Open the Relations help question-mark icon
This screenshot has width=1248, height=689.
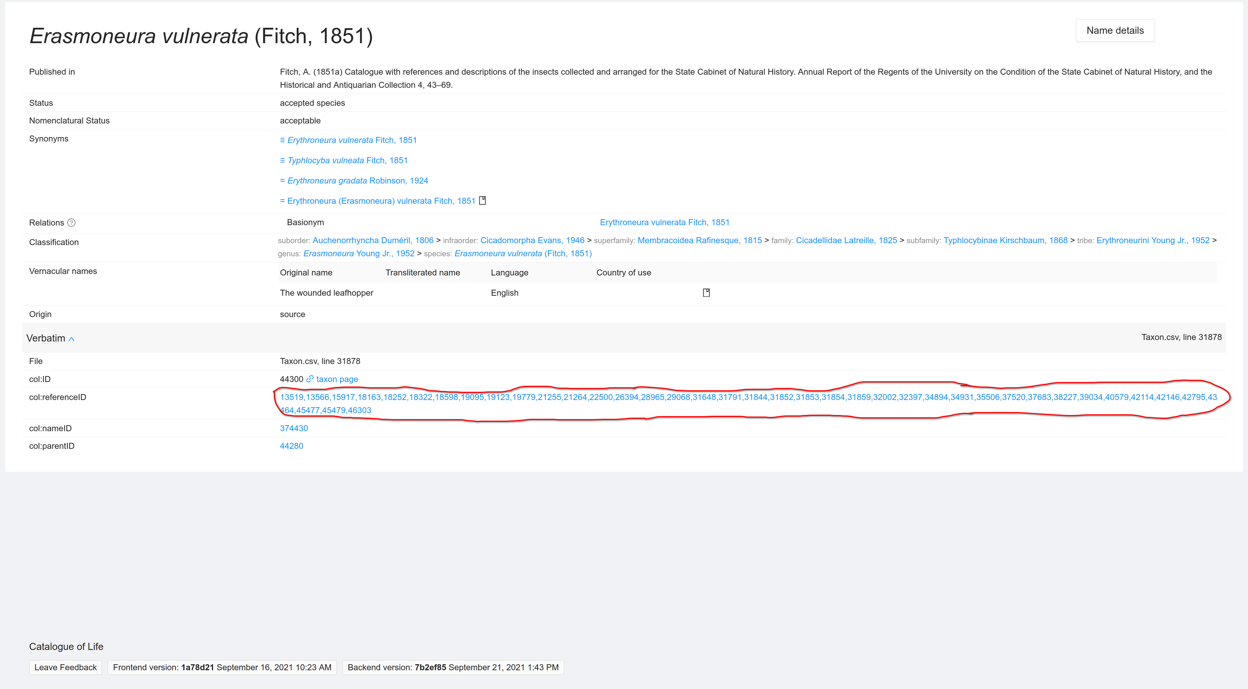click(x=72, y=223)
